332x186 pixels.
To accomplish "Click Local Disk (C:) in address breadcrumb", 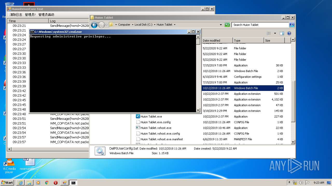I will click(143, 25).
